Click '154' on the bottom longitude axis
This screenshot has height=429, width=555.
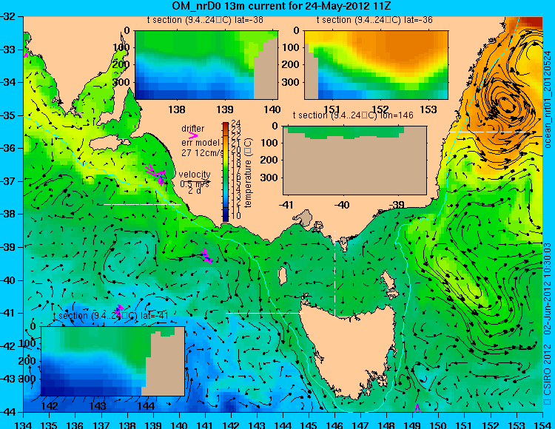click(542, 425)
